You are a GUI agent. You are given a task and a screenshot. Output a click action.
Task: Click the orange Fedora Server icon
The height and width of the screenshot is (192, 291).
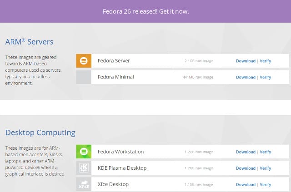(84, 61)
